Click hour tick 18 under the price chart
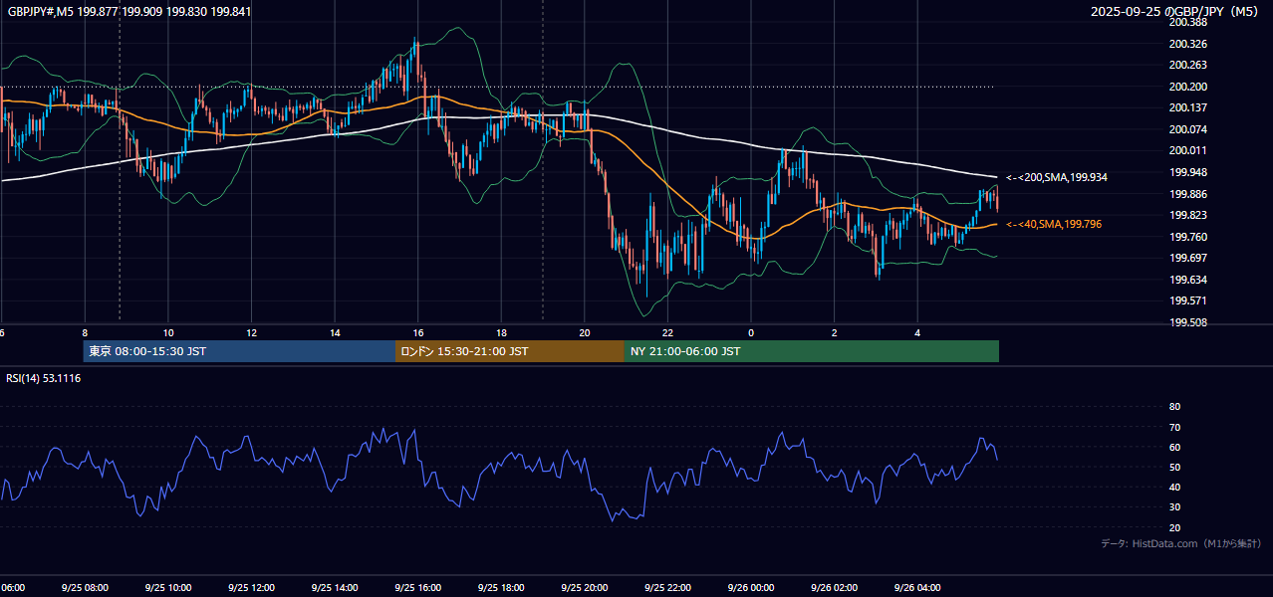This screenshot has height=597, width=1273. (x=501, y=332)
